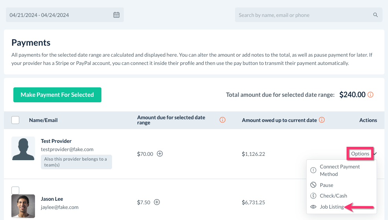388x220 pixels.
Task: Click the Test Provider avatar placeholder
Action: click(x=23, y=149)
